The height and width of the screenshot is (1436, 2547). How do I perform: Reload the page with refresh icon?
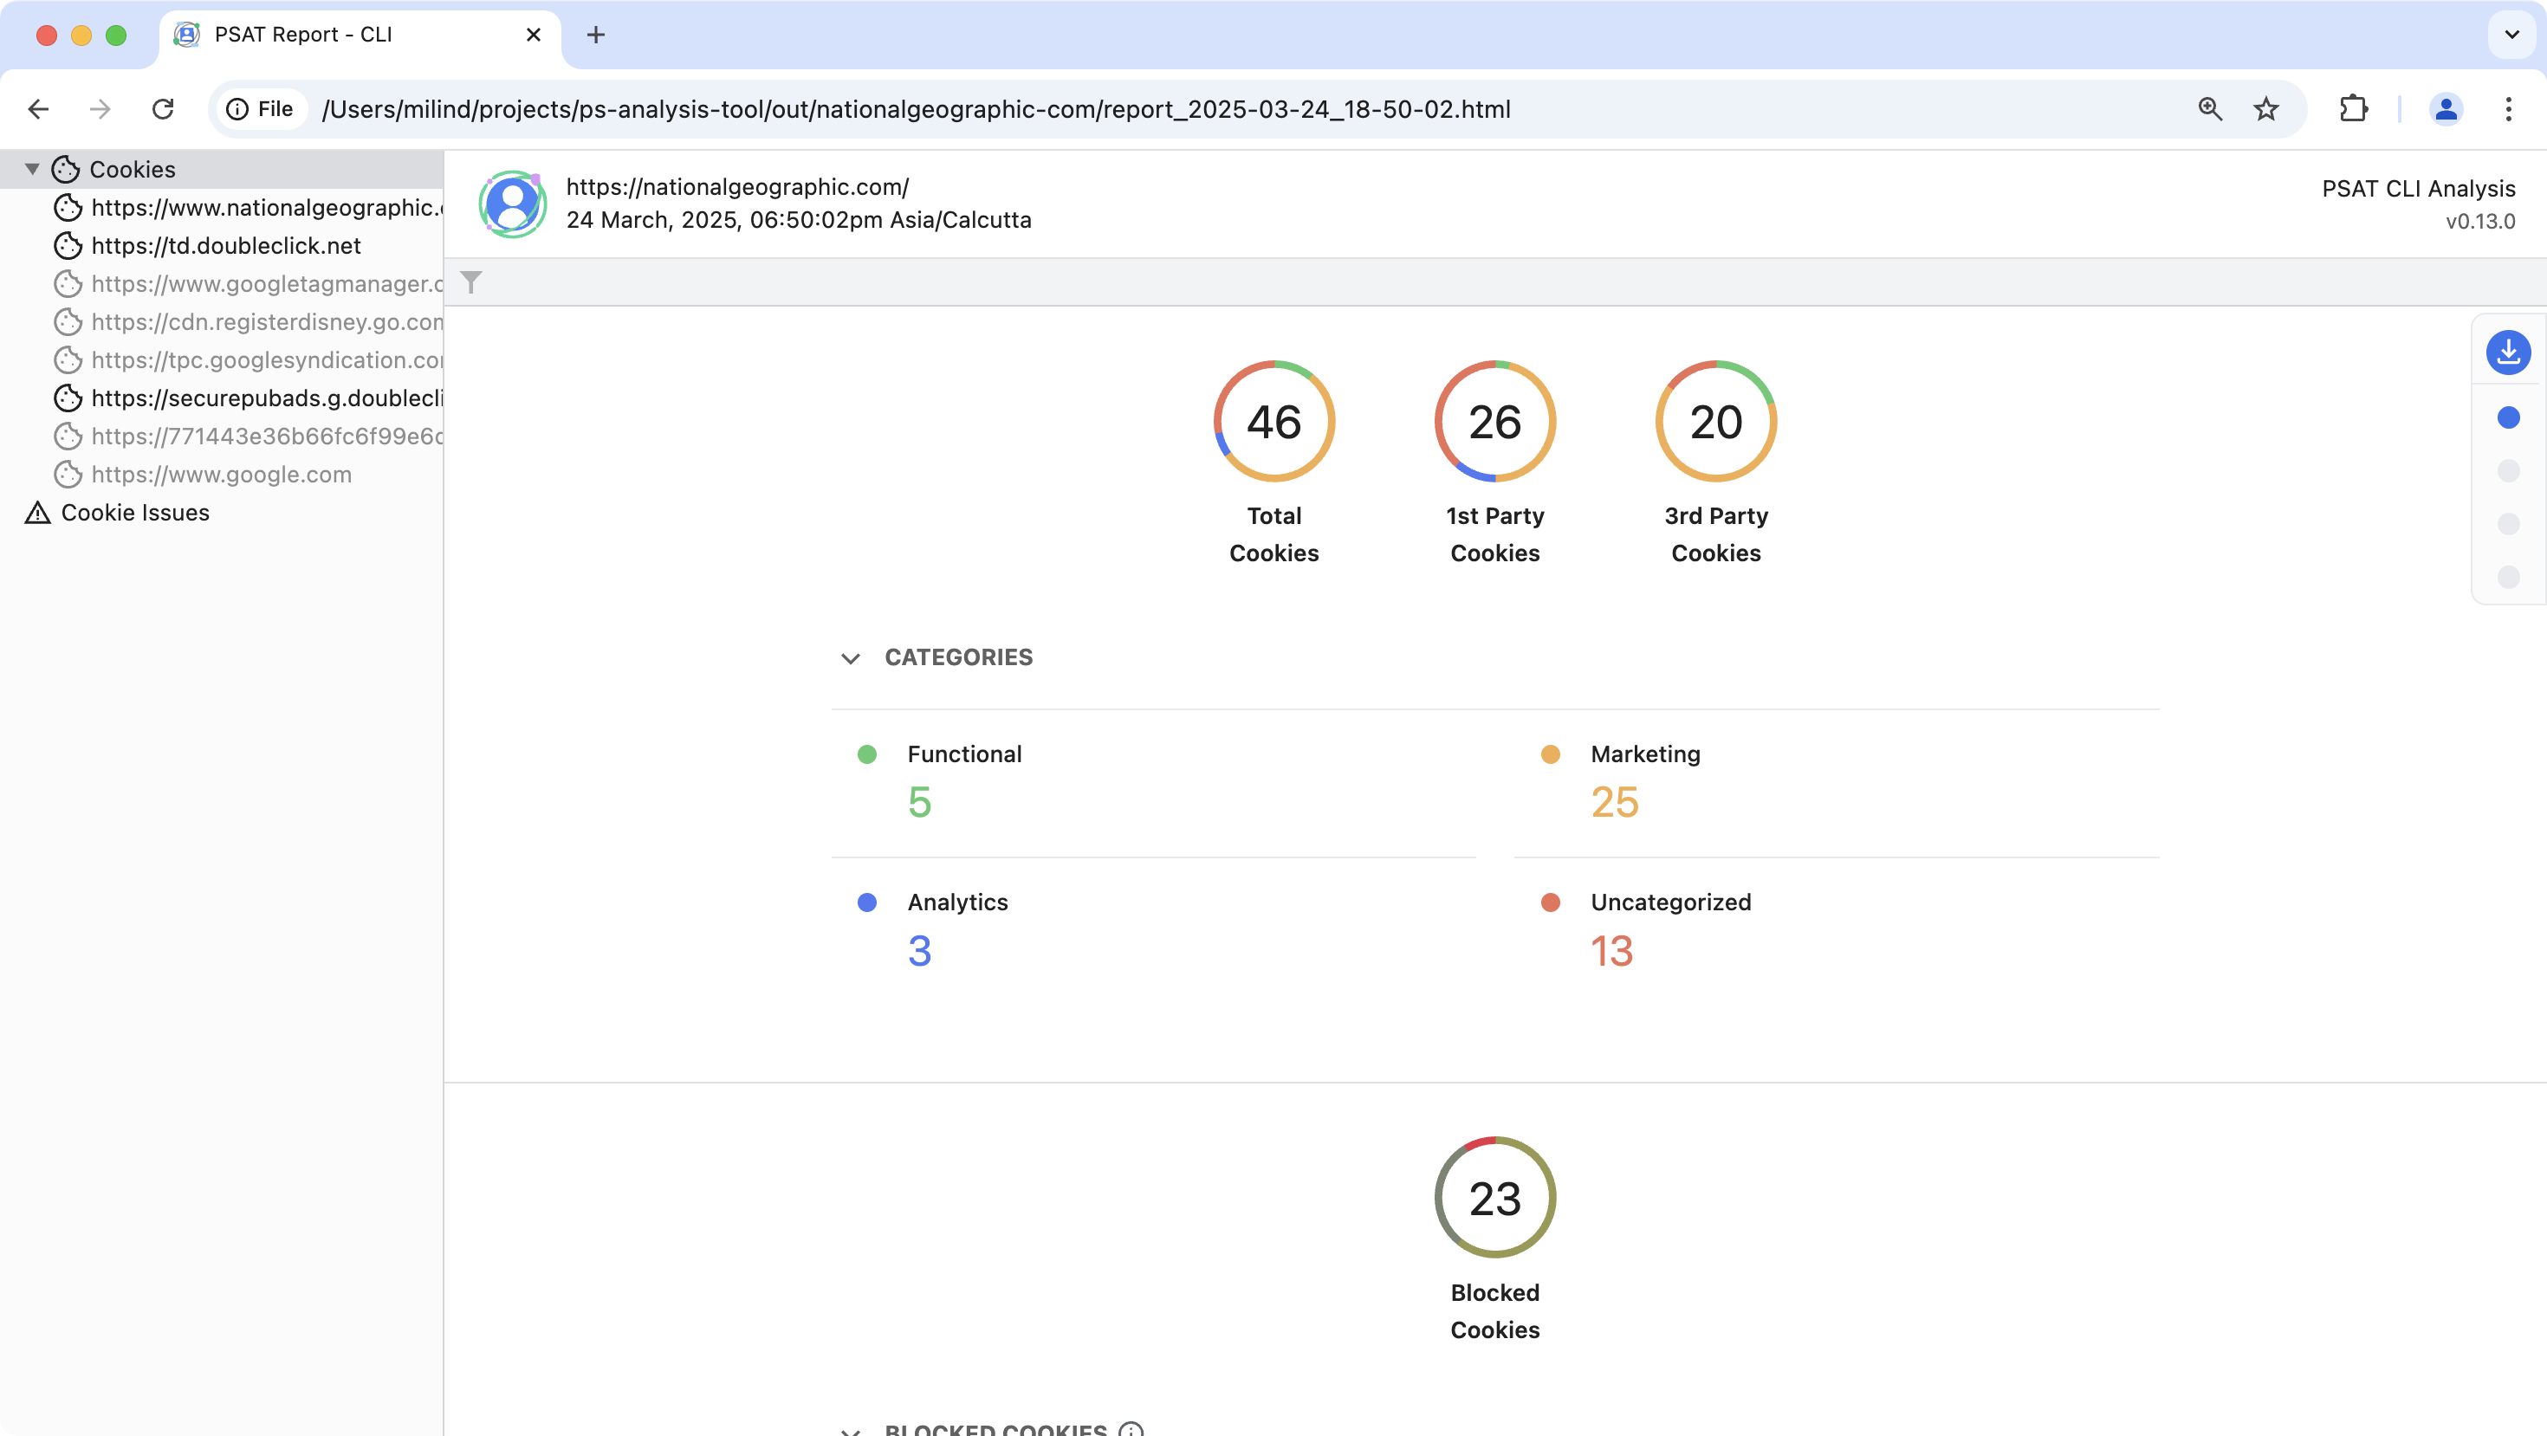point(163,110)
